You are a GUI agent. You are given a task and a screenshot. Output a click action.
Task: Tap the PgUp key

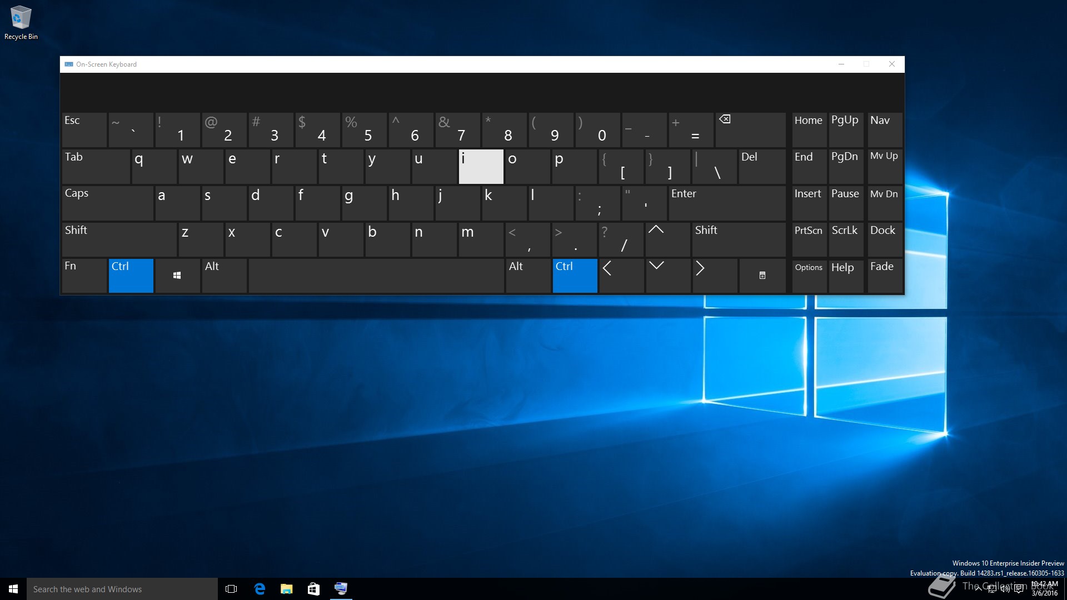pos(846,129)
